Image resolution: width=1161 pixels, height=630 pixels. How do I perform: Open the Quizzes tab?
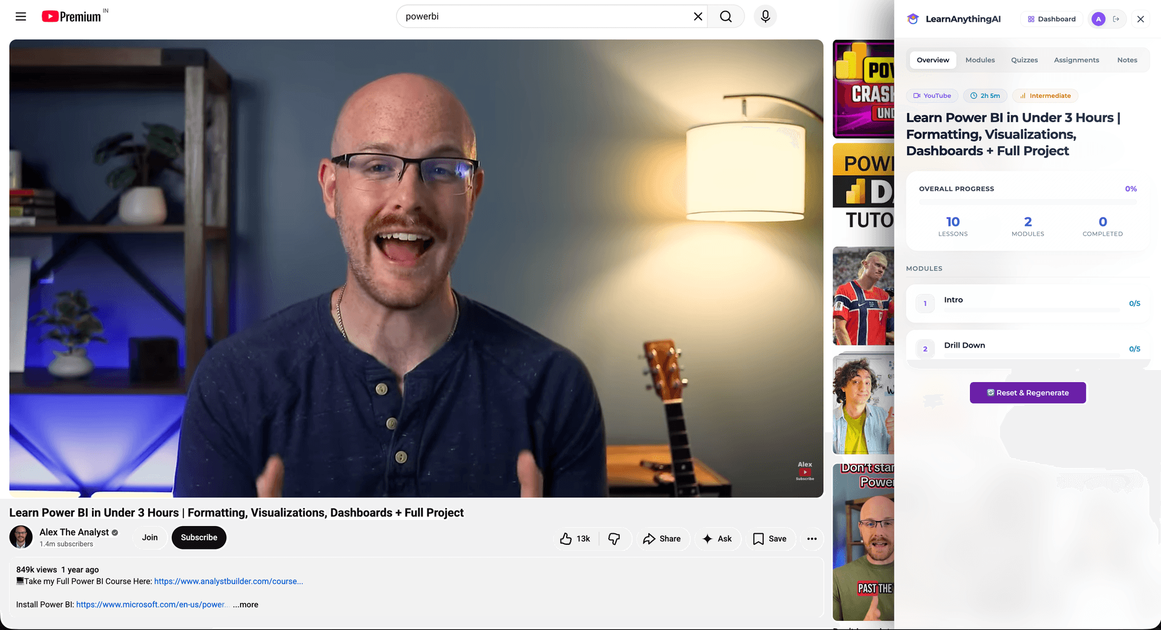pyautogui.click(x=1024, y=60)
